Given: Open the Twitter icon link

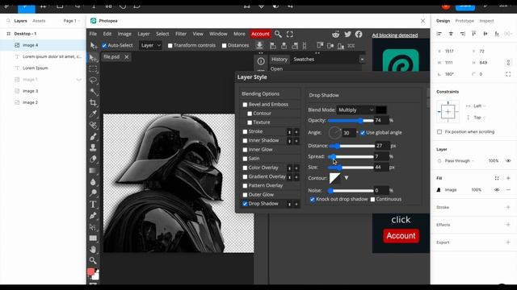Looking at the screenshot, I should click(x=347, y=34).
